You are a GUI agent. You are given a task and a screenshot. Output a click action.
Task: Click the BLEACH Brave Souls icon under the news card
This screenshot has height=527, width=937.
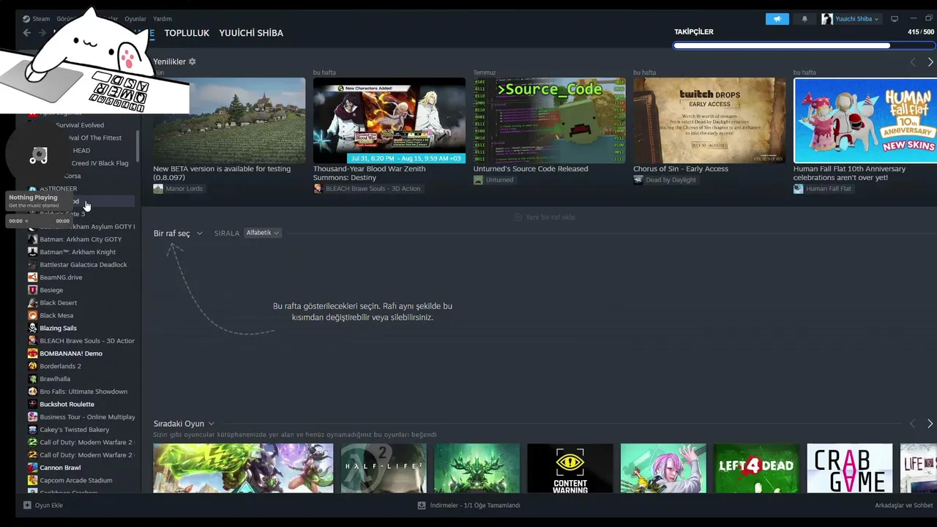pyautogui.click(x=318, y=189)
